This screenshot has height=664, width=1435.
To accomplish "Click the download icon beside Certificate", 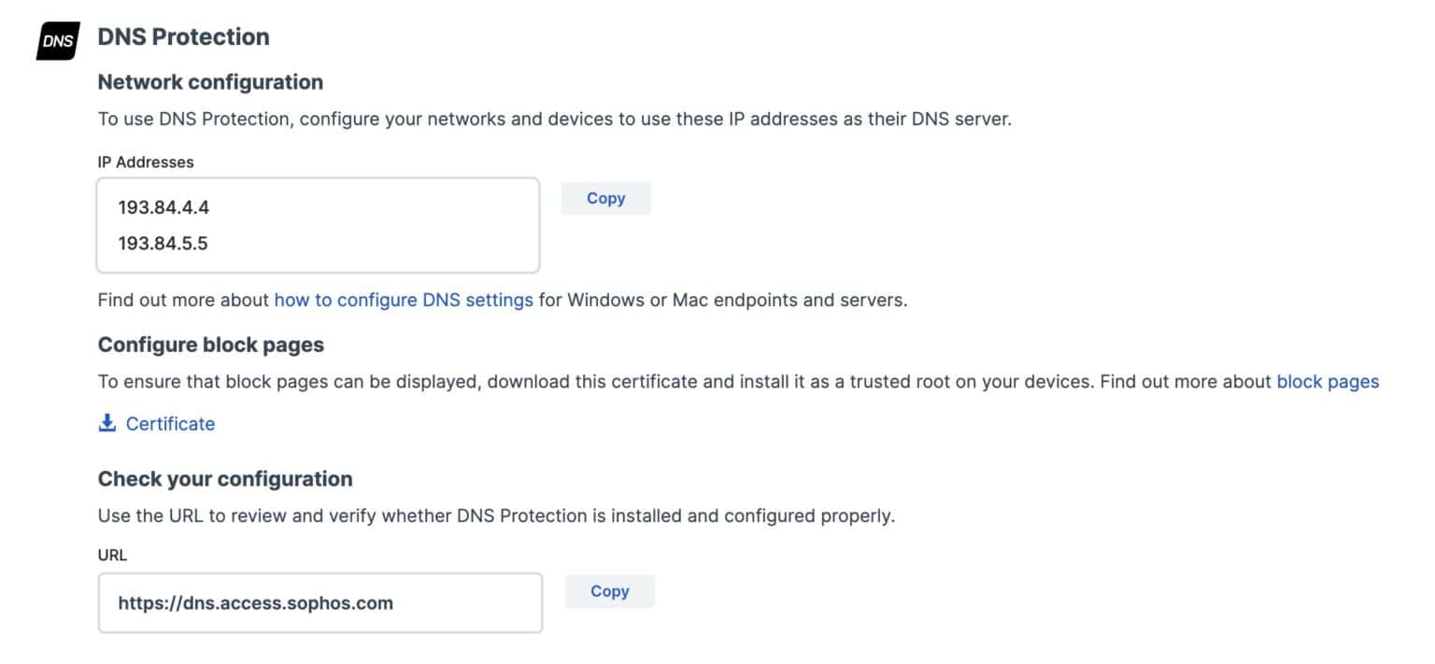I will click(106, 423).
